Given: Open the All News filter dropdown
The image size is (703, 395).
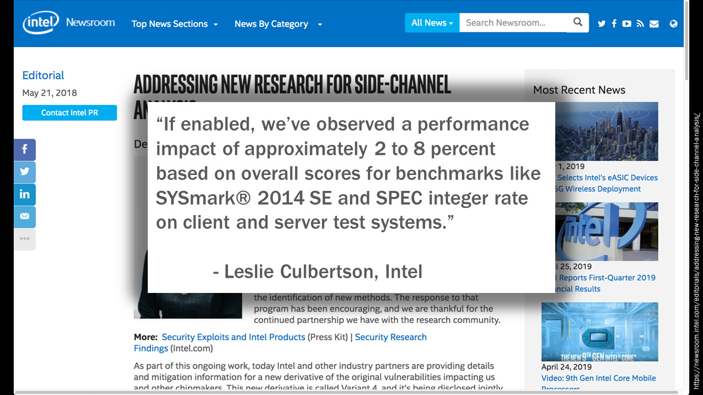Looking at the screenshot, I should tap(432, 22).
